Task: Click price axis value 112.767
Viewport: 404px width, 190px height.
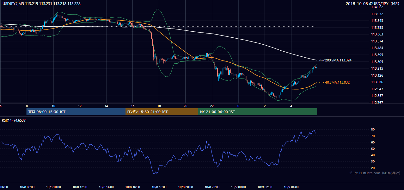Action: [x=377, y=103]
